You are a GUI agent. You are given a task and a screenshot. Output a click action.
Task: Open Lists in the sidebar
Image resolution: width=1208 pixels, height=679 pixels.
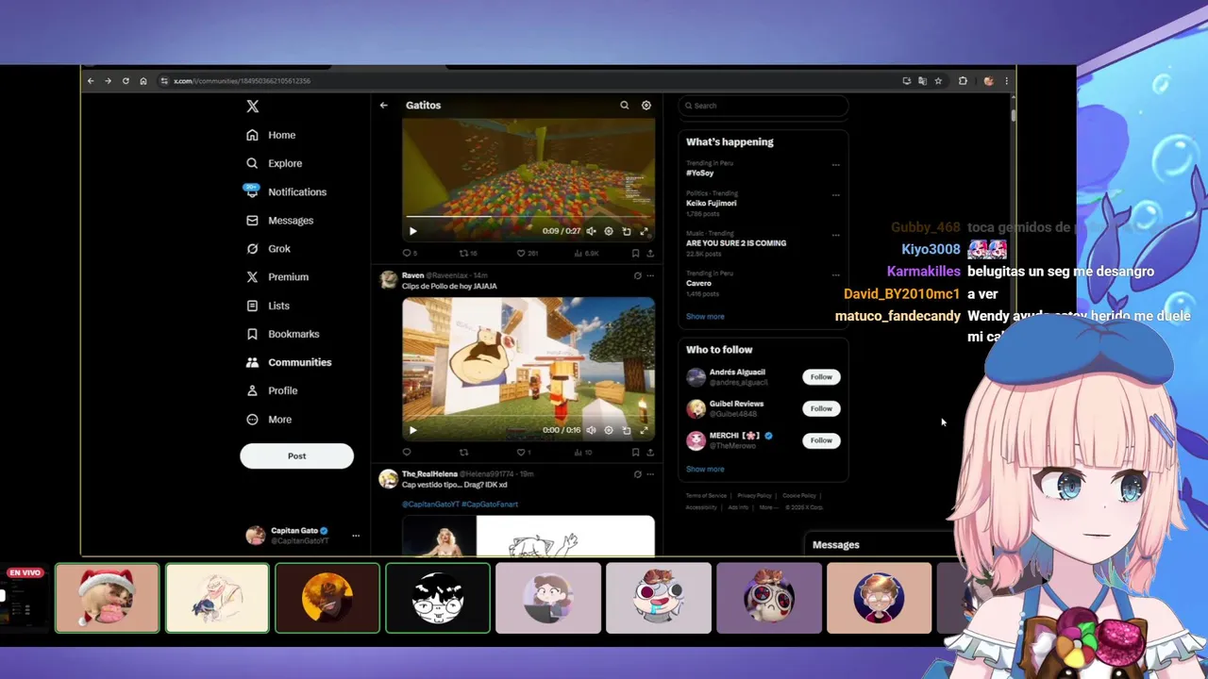tap(267, 306)
